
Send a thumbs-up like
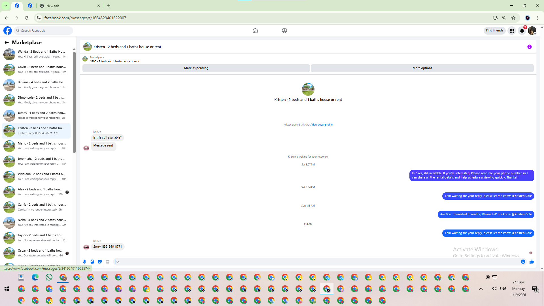pos(532,262)
